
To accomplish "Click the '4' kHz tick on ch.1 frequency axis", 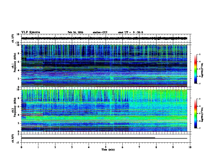I will click(x=19, y=70).
